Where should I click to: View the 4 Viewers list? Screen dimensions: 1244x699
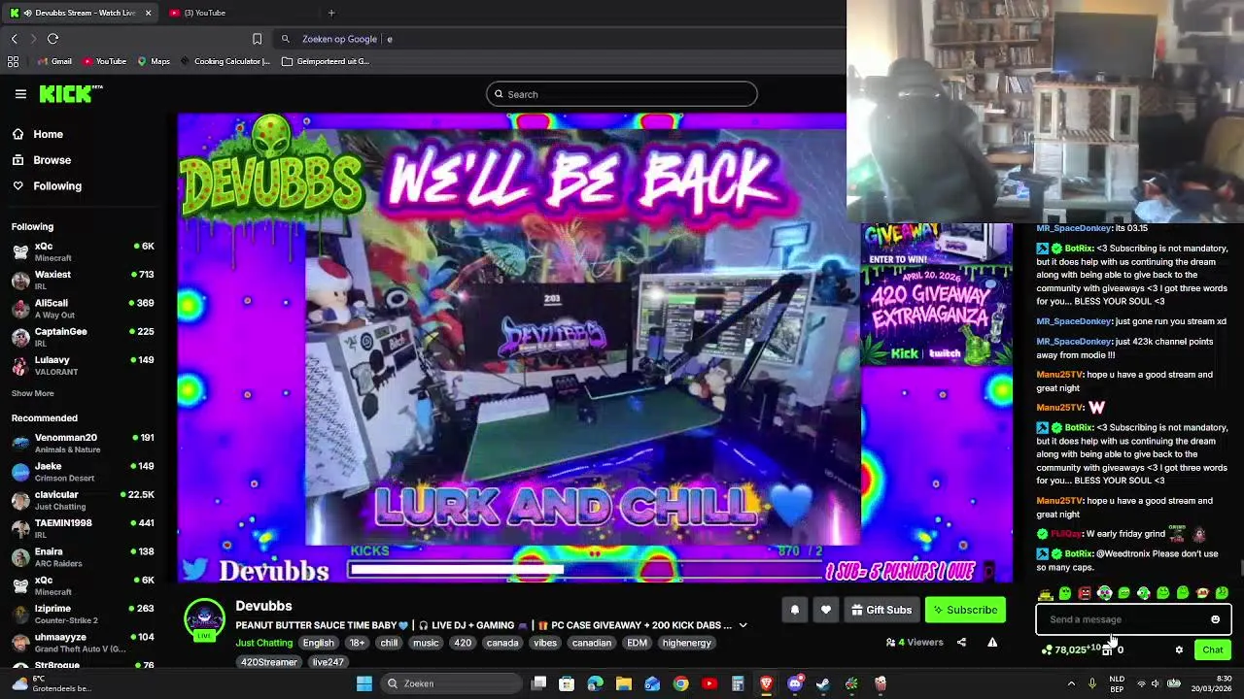click(x=915, y=642)
